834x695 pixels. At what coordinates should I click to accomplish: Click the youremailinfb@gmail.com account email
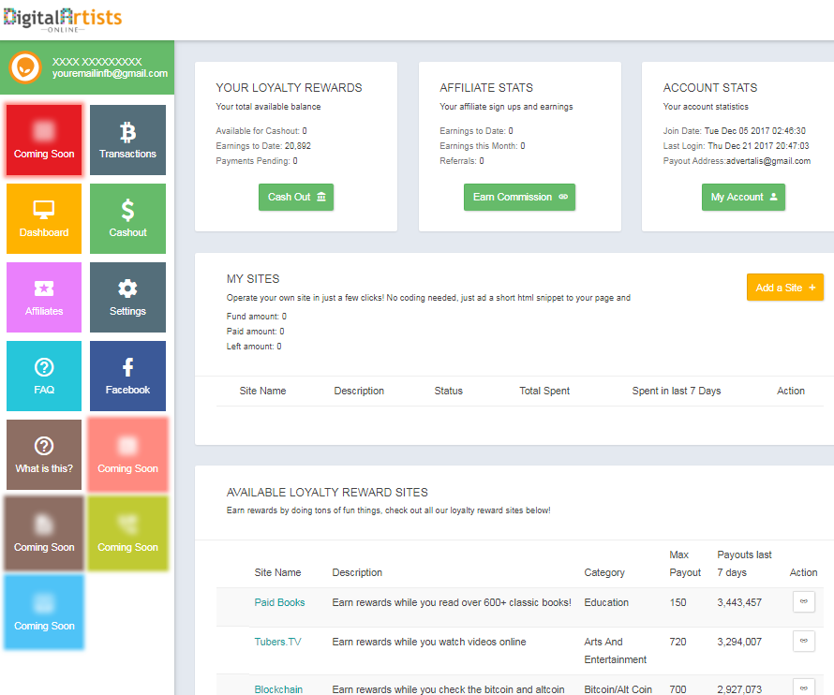[x=110, y=73]
